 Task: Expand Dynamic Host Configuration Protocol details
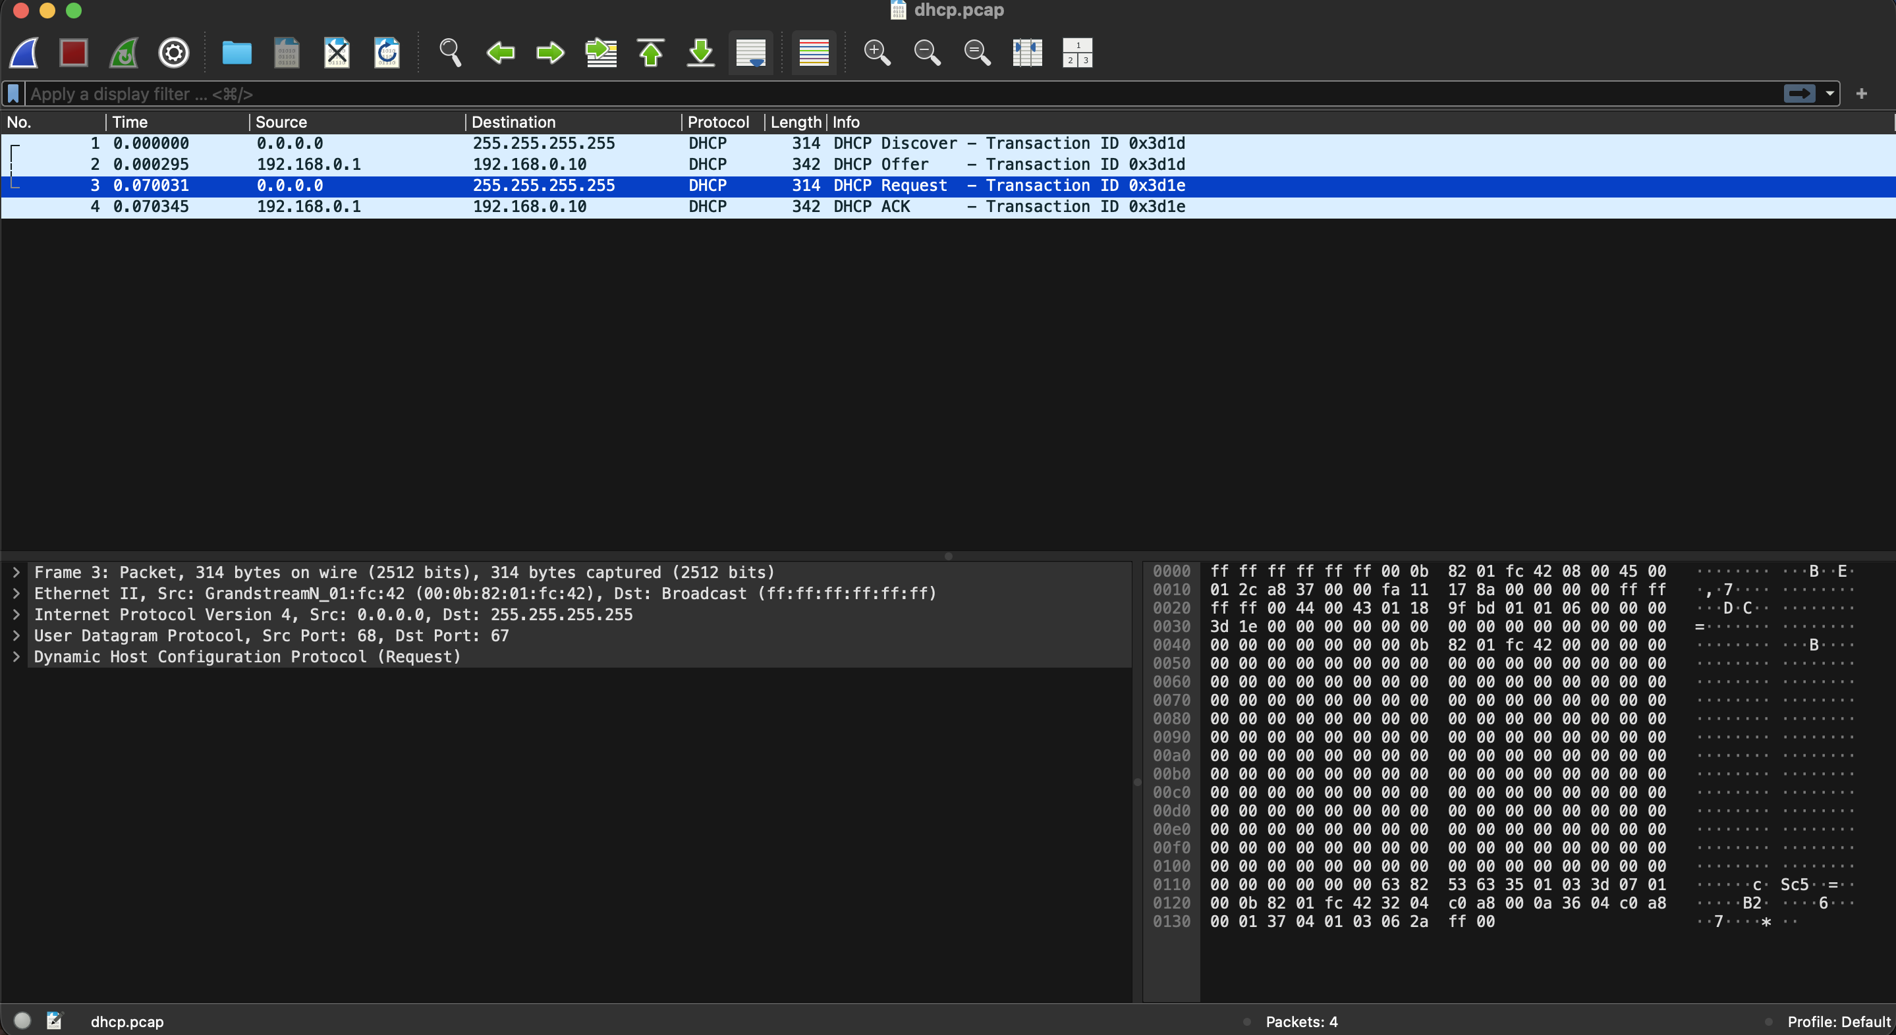point(16,657)
